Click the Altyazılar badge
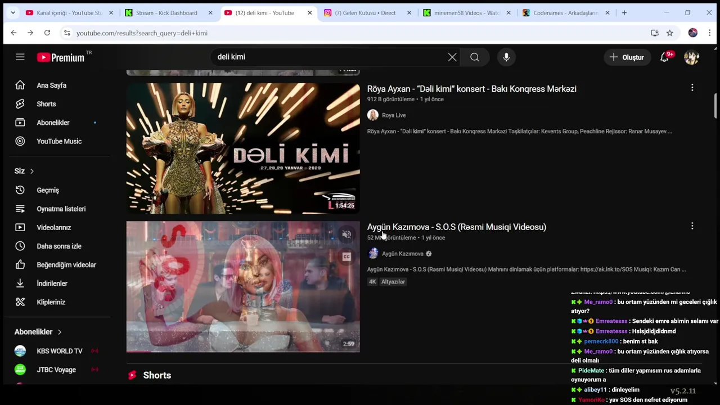This screenshot has width=720, height=405. coord(393,282)
